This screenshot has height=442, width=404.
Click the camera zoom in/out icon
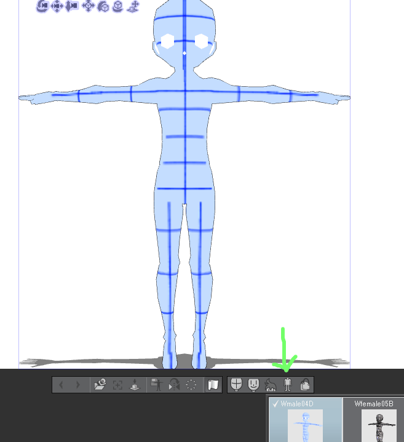(x=72, y=6)
